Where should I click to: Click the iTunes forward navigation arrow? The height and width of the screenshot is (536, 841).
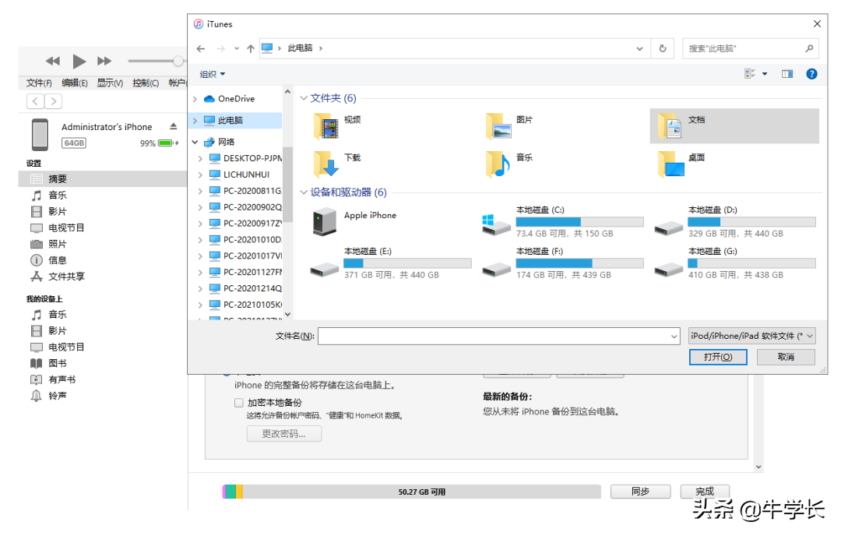tap(53, 100)
